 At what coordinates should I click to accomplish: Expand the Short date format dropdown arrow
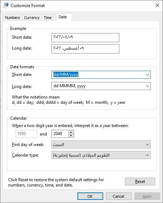pos(147,75)
